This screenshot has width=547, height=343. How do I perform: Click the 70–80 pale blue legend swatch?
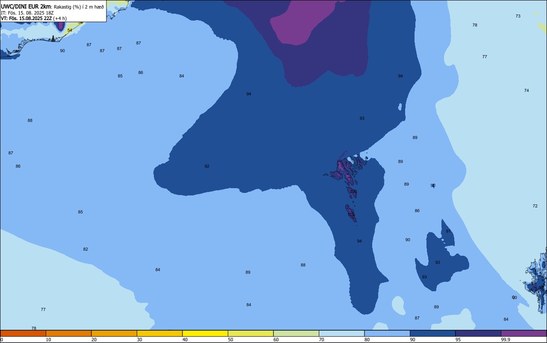point(341,333)
